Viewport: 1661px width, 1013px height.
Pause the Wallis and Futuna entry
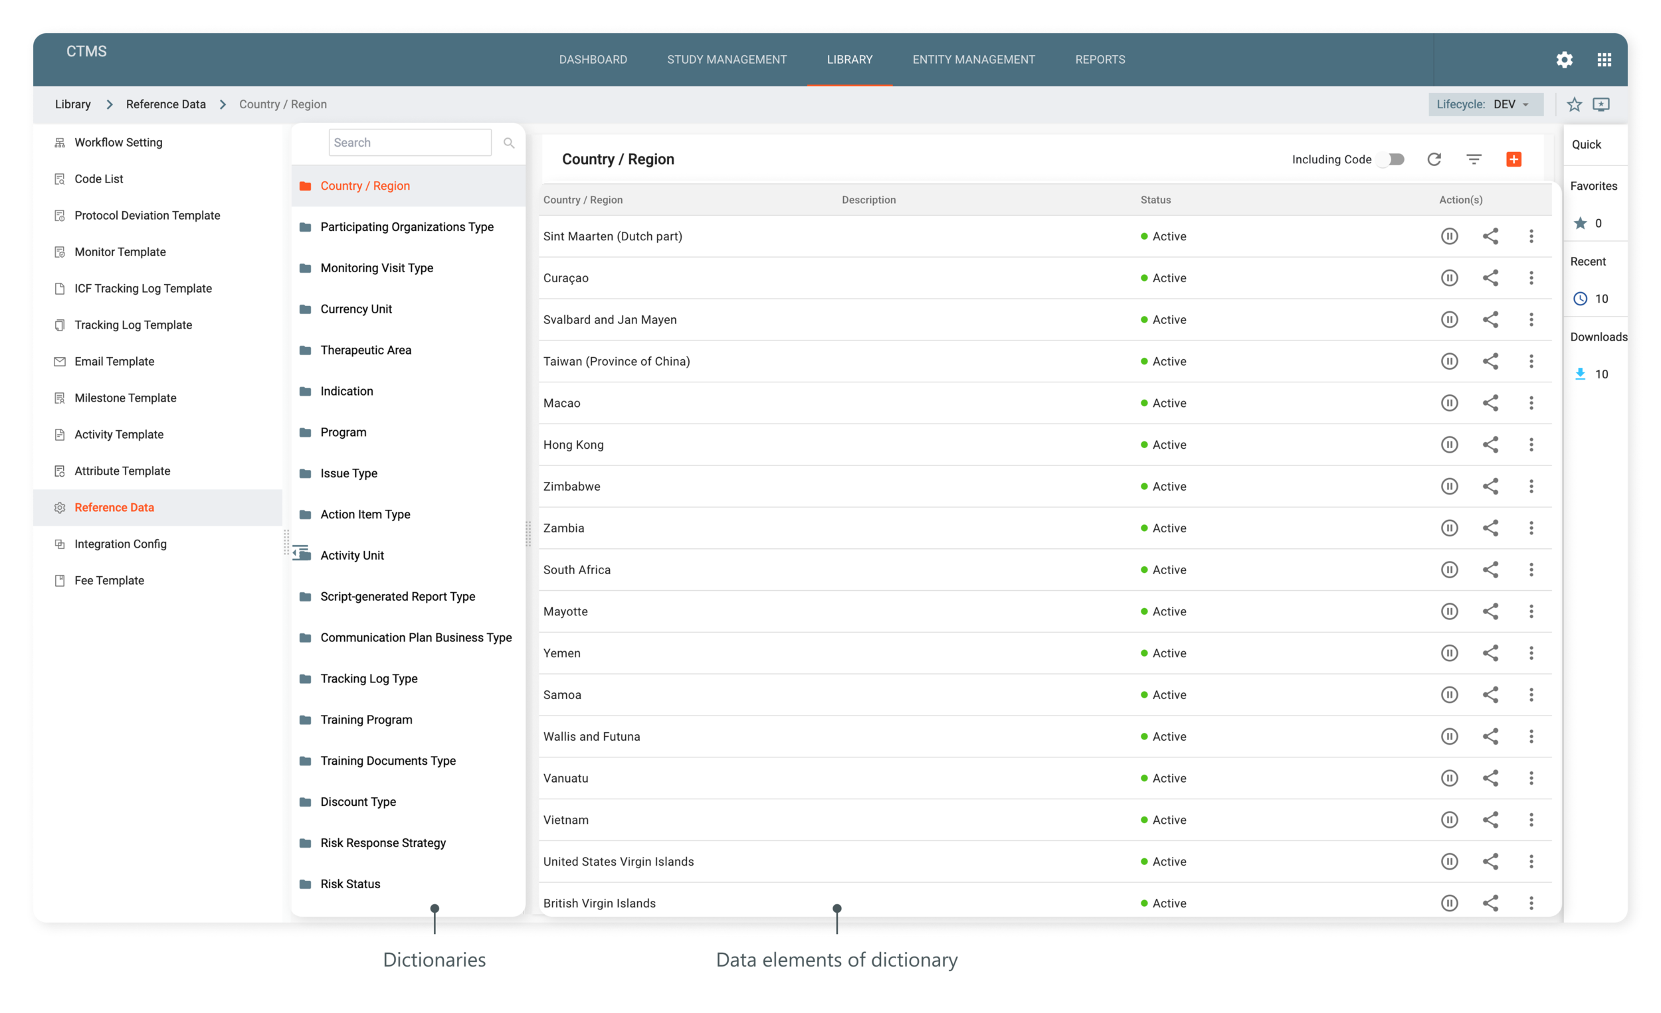(1449, 738)
